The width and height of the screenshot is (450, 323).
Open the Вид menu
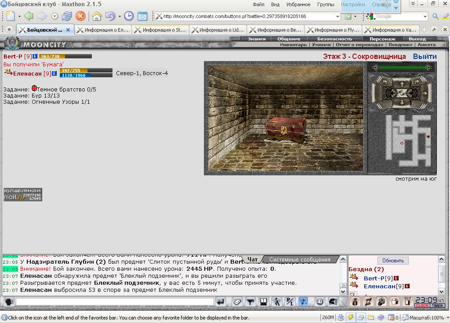275,4
